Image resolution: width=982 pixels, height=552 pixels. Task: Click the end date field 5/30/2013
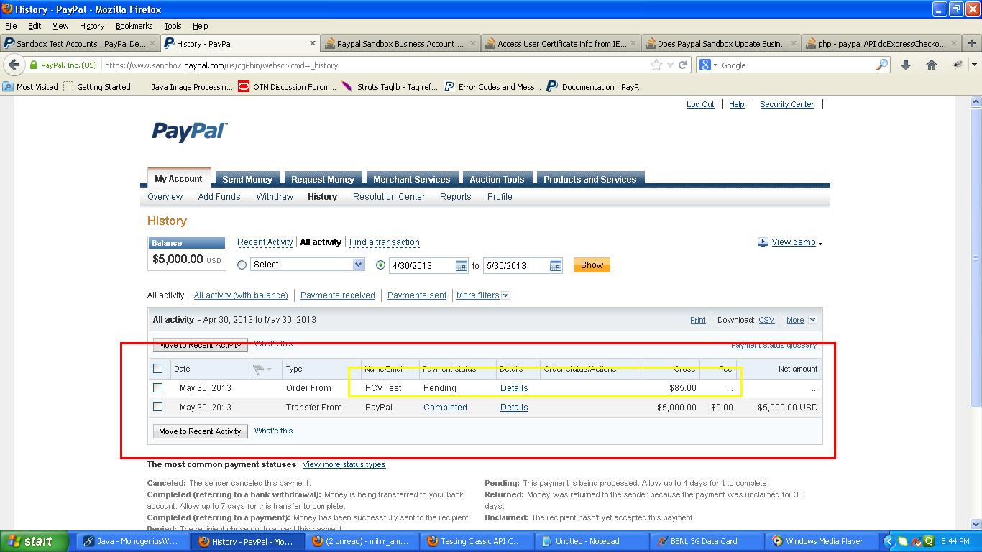tap(516, 265)
